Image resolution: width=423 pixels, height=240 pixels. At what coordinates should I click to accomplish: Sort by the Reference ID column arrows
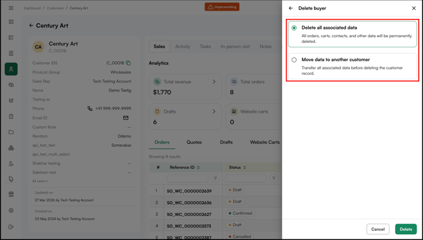[x=198, y=168]
